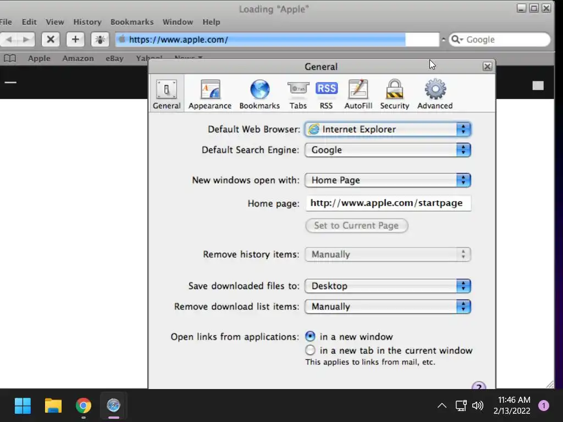Image resolution: width=563 pixels, height=422 pixels.
Task: Open the Security preferences pane
Action: tap(395, 94)
